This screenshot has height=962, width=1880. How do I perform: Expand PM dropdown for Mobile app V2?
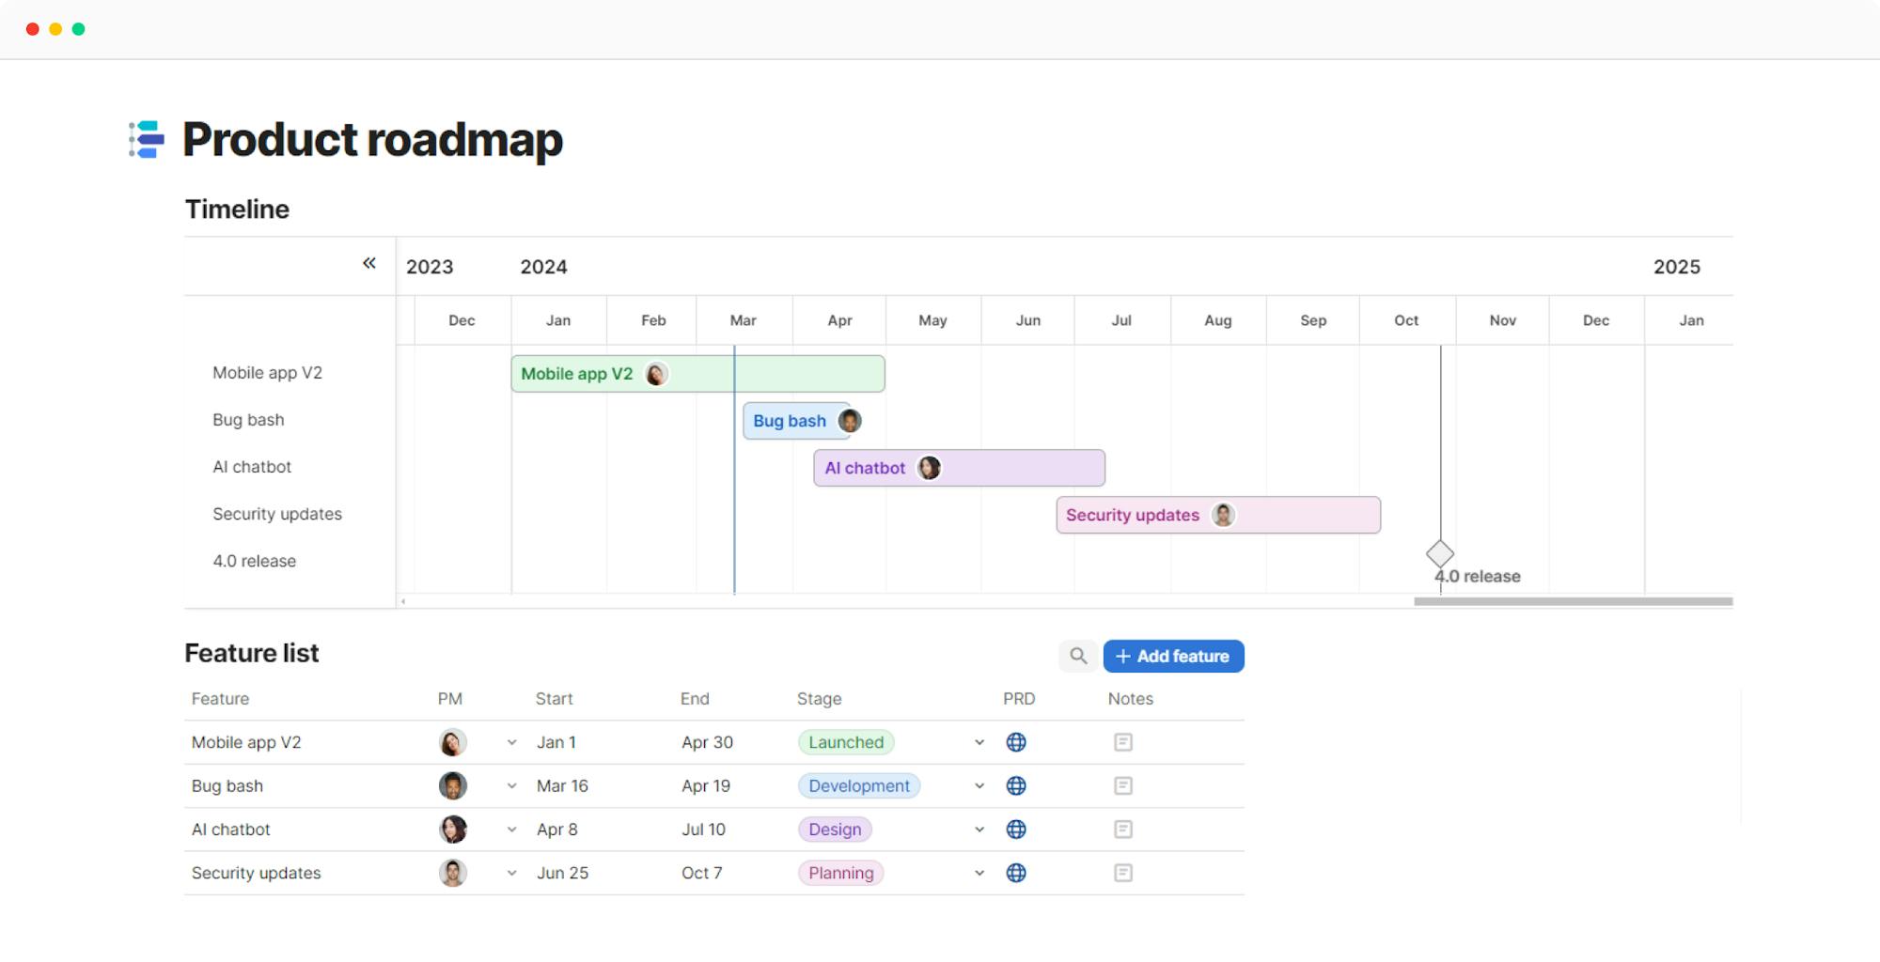tap(512, 742)
